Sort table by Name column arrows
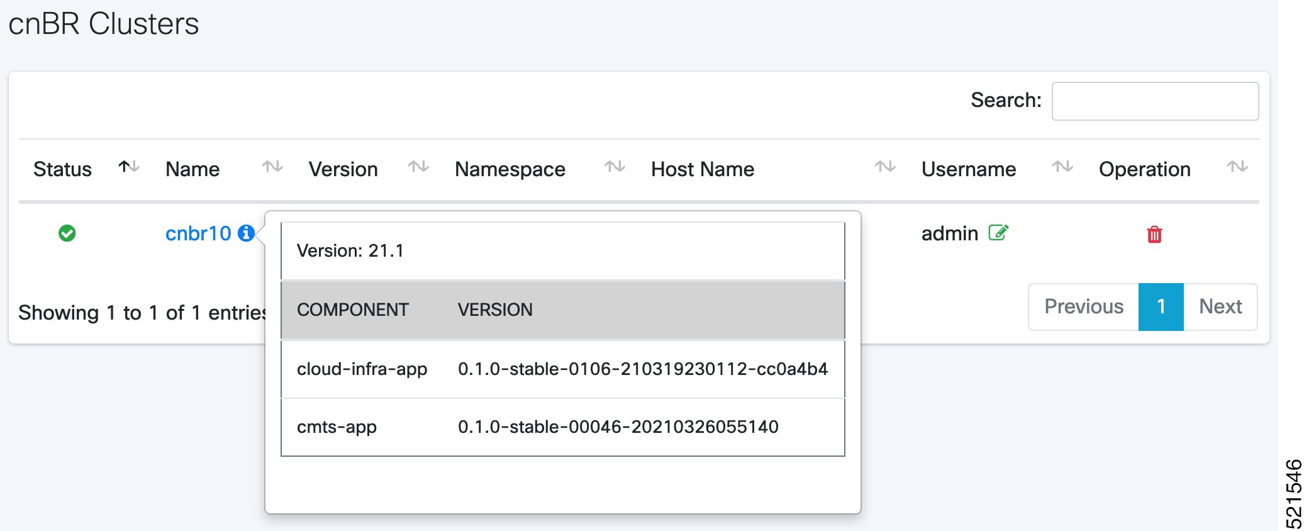The width and height of the screenshot is (1304, 531). [272, 167]
